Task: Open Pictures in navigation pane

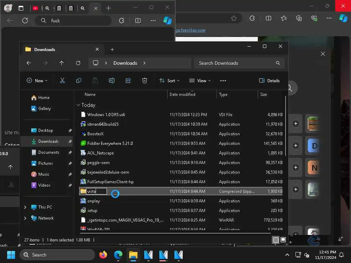Action: coord(46,163)
